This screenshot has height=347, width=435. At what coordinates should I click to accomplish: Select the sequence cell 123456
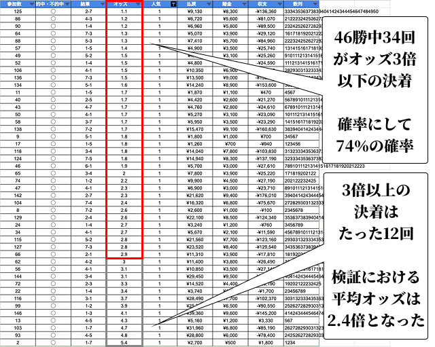pyautogui.click(x=292, y=144)
